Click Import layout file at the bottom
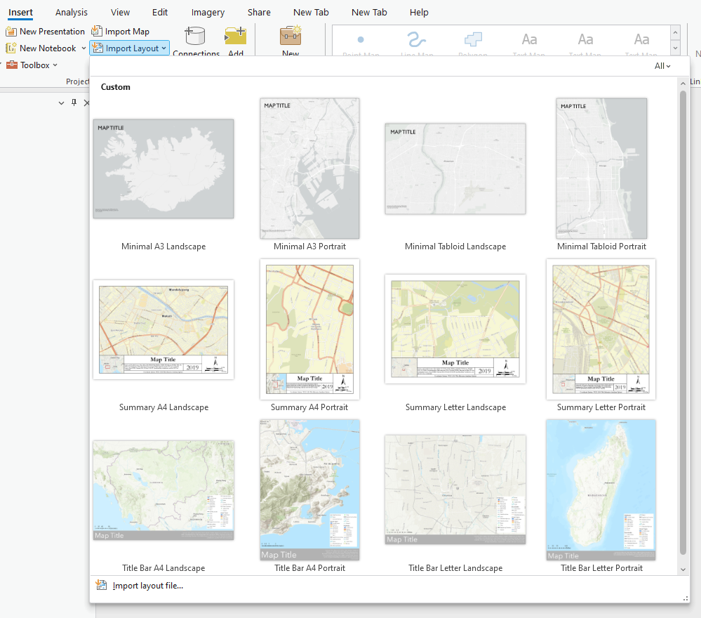The image size is (701, 618). coord(147,584)
